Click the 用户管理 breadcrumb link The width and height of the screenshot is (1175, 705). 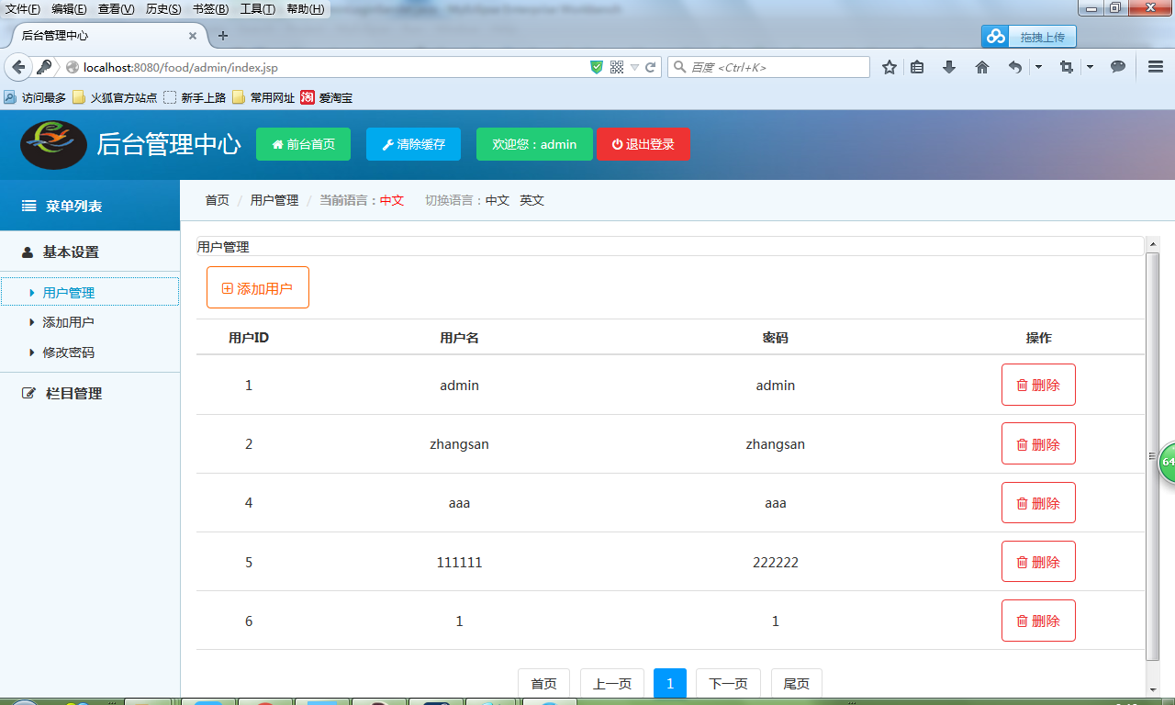274,200
